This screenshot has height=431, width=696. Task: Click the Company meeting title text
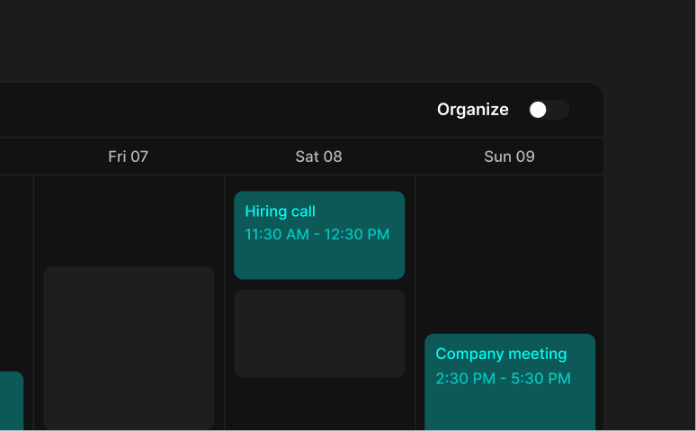tap(501, 354)
